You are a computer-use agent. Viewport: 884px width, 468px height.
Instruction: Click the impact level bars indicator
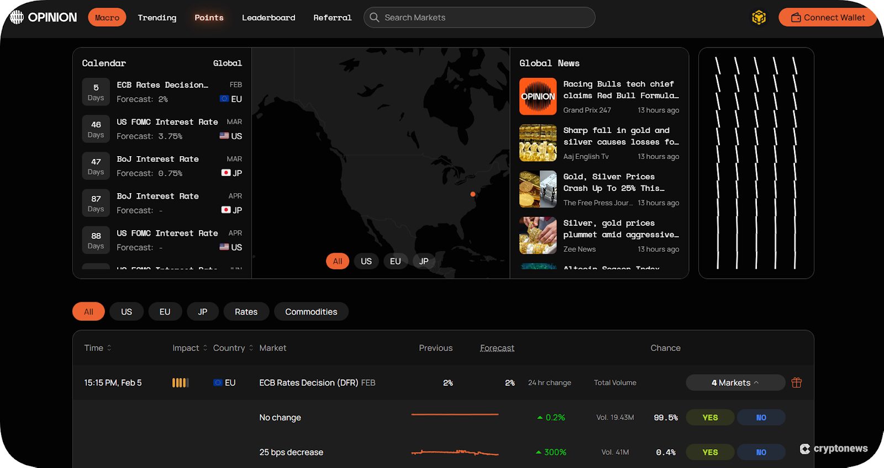180,382
